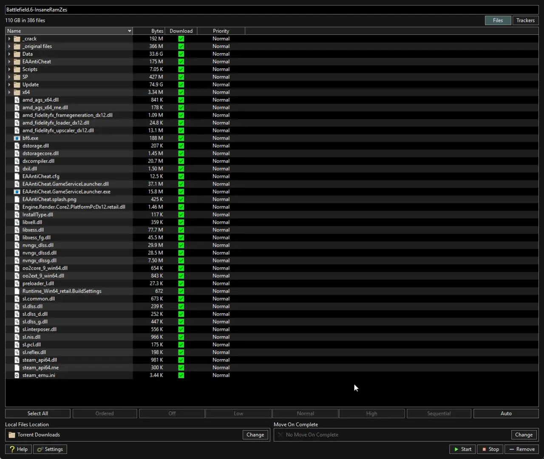The width and height of the screenshot is (544, 459).
Task: Click the Auto priority button
Action: pos(506,413)
